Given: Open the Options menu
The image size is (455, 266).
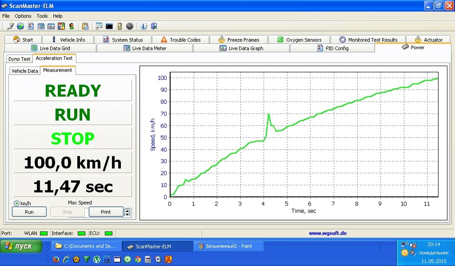Looking at the screenshot, I should 23,16.
